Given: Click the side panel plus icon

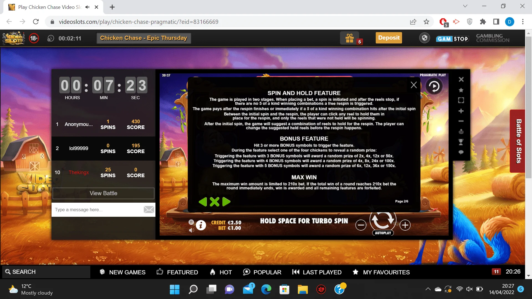Looking at the screenshot, I should click(x=461, y=111).
